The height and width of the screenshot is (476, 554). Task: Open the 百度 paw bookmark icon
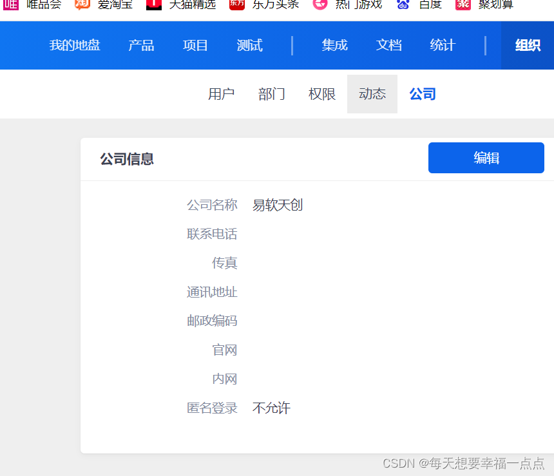403,4
